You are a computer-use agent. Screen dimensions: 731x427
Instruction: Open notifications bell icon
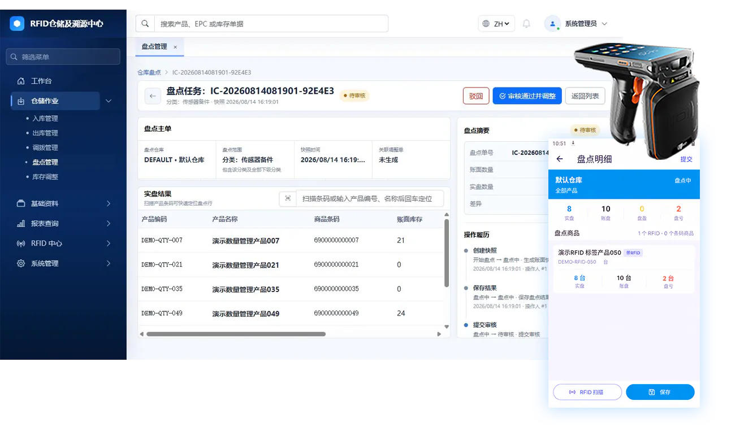pyautogui.click(x=526, y=24)
